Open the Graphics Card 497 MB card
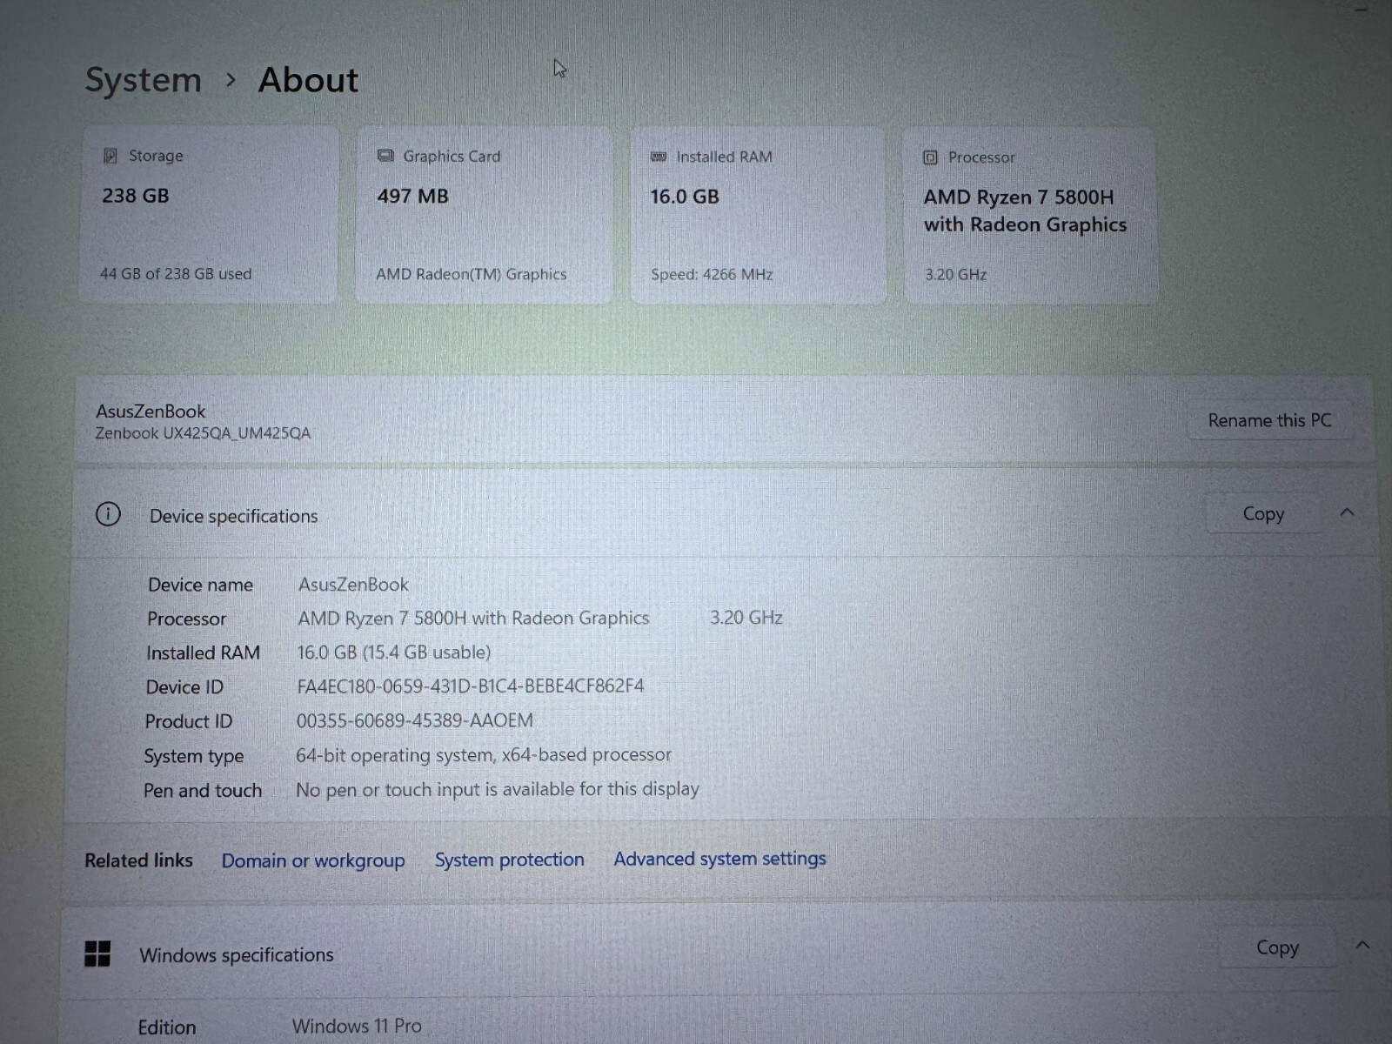Screen dimensions: 1392x1044 (484, 215)
